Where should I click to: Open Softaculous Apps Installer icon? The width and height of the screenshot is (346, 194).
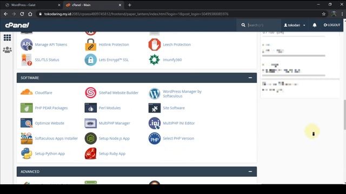(x=26, y=138)
